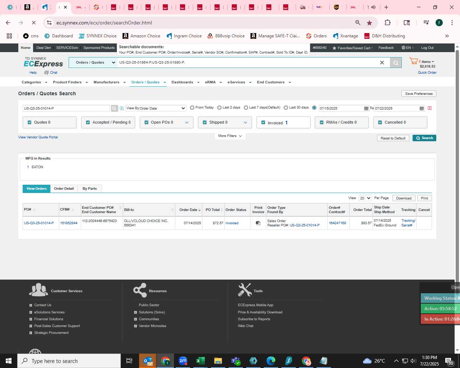Toggle the Quotes 0 checkbox

pos(29,123)
